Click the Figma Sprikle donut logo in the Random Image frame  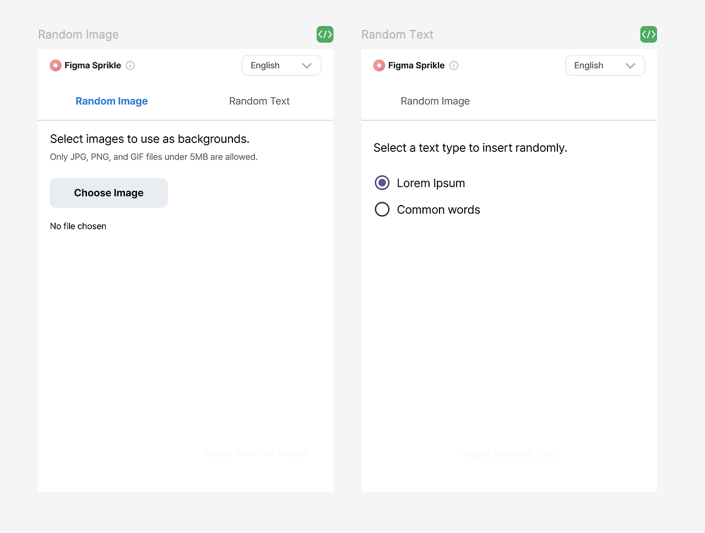56,65
